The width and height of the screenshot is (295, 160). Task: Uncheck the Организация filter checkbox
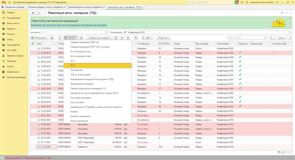(125, 32)
